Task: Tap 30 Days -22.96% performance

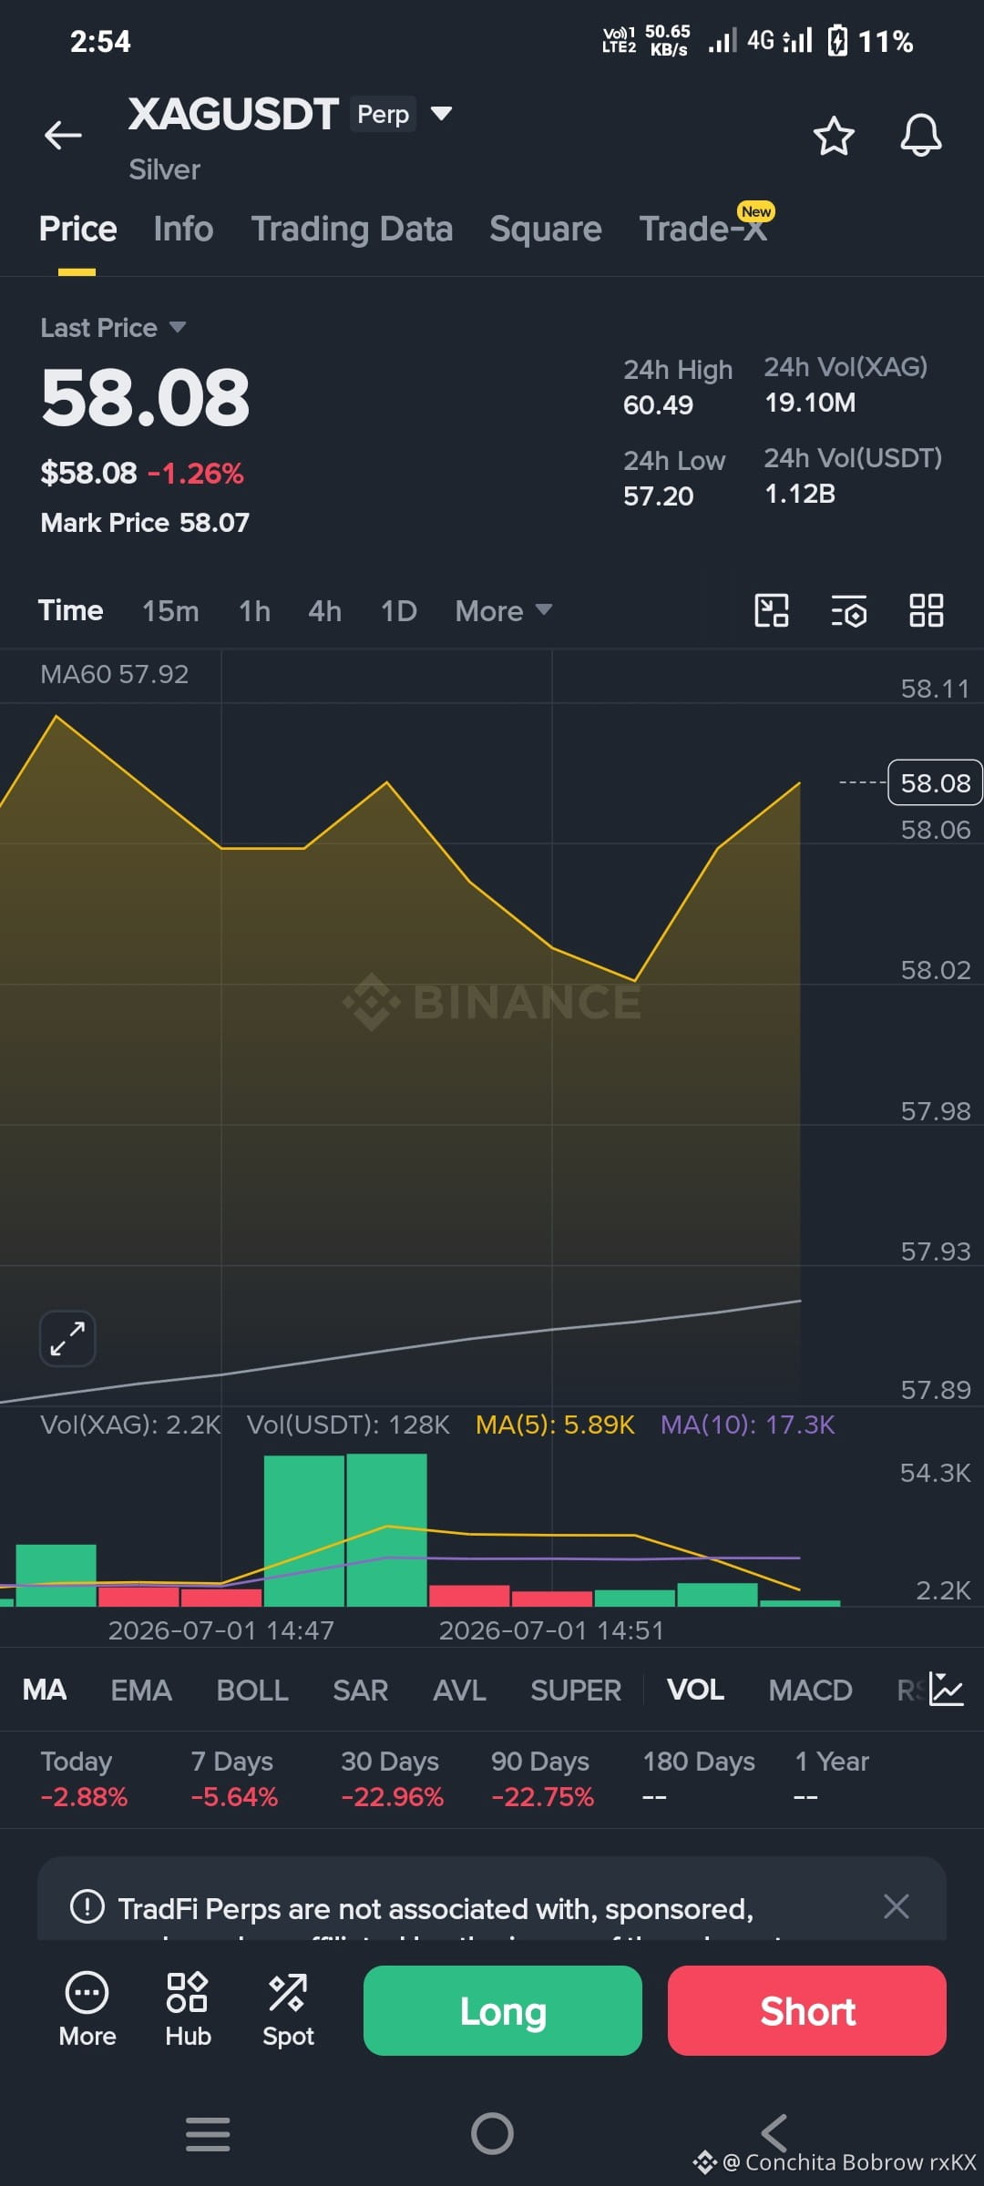Action: point(392,1779)
